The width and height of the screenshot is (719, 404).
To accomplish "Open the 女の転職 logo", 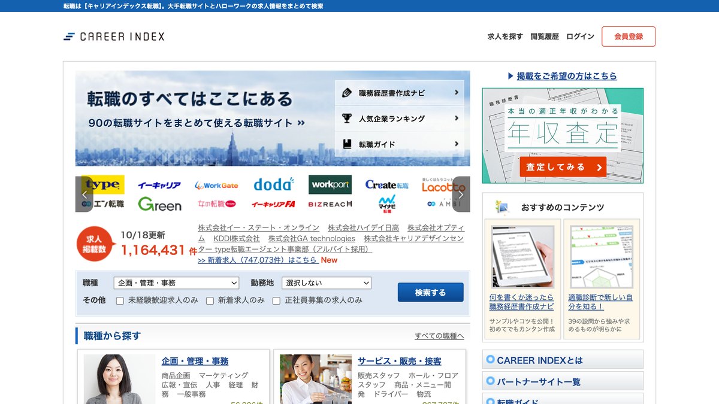I will click(216, 204).
